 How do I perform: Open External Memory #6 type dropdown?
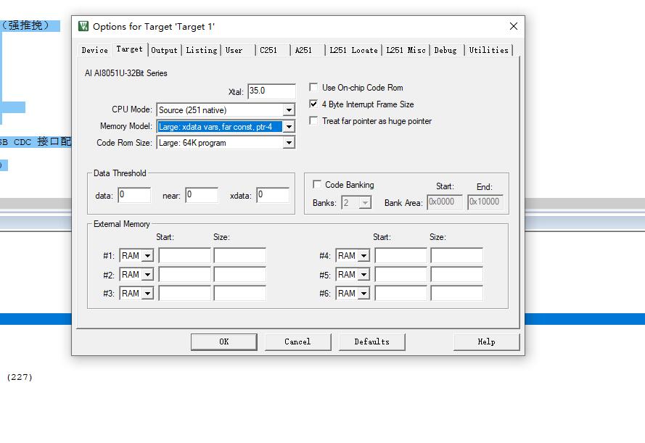point(363,293)
